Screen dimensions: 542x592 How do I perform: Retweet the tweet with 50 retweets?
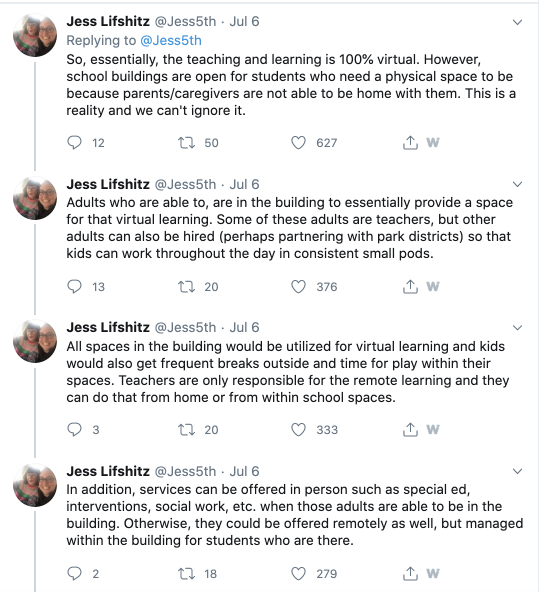[x=186, y=142]
